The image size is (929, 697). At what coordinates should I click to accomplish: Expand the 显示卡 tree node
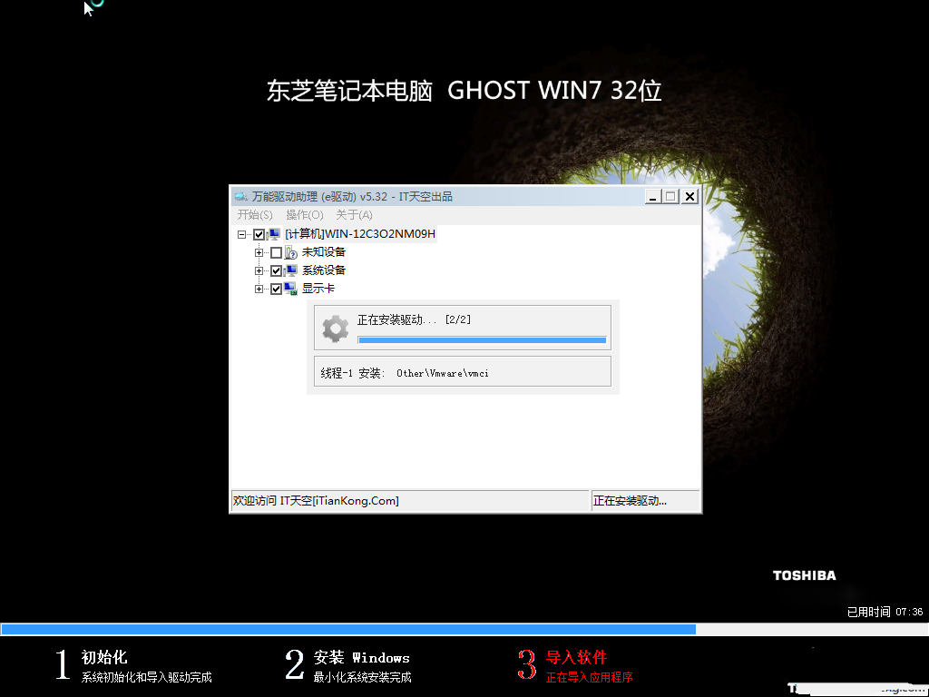point(259,289)
